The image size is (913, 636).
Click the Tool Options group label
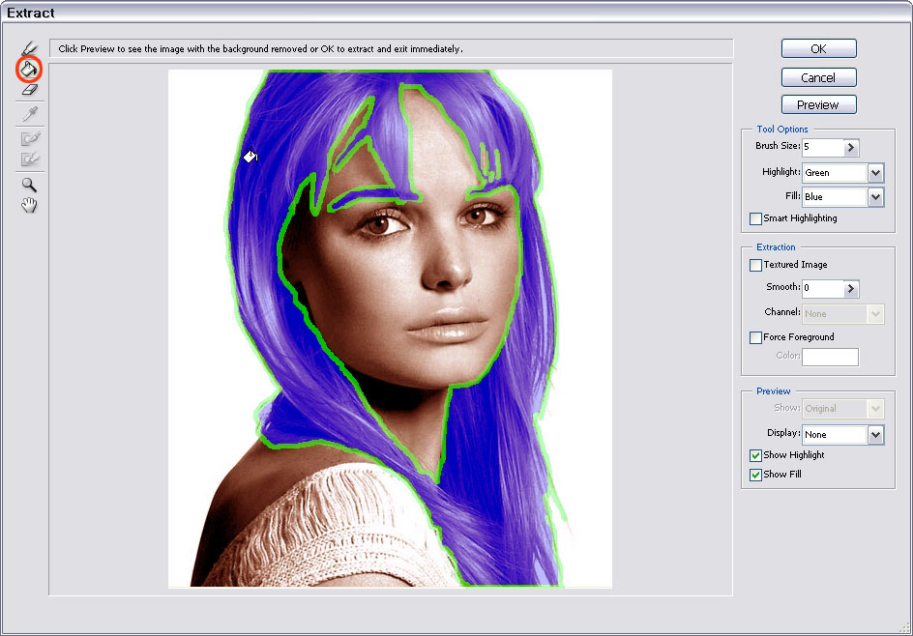[782, 130]
